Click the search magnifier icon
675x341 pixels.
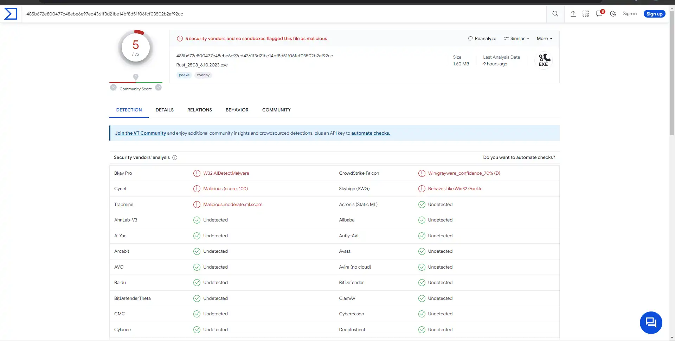555,14
